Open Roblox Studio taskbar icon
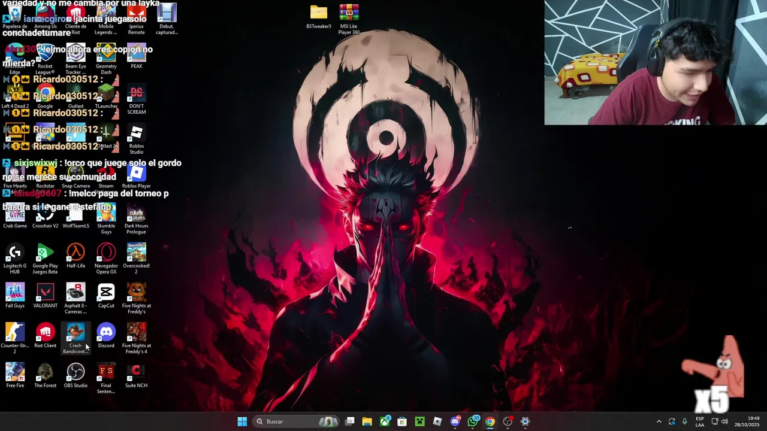 437,421
